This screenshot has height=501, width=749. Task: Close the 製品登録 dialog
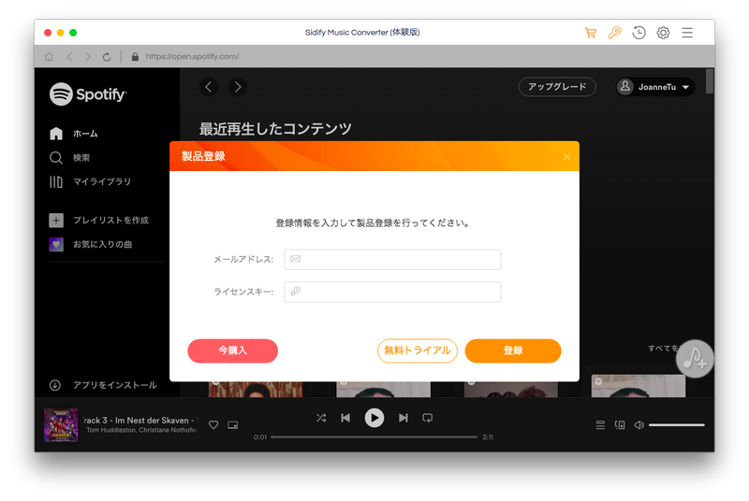point(566,157)
